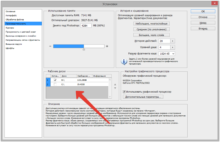Open the История действий value arrow
The image size is (220, 142).
[x=173, y=41]
